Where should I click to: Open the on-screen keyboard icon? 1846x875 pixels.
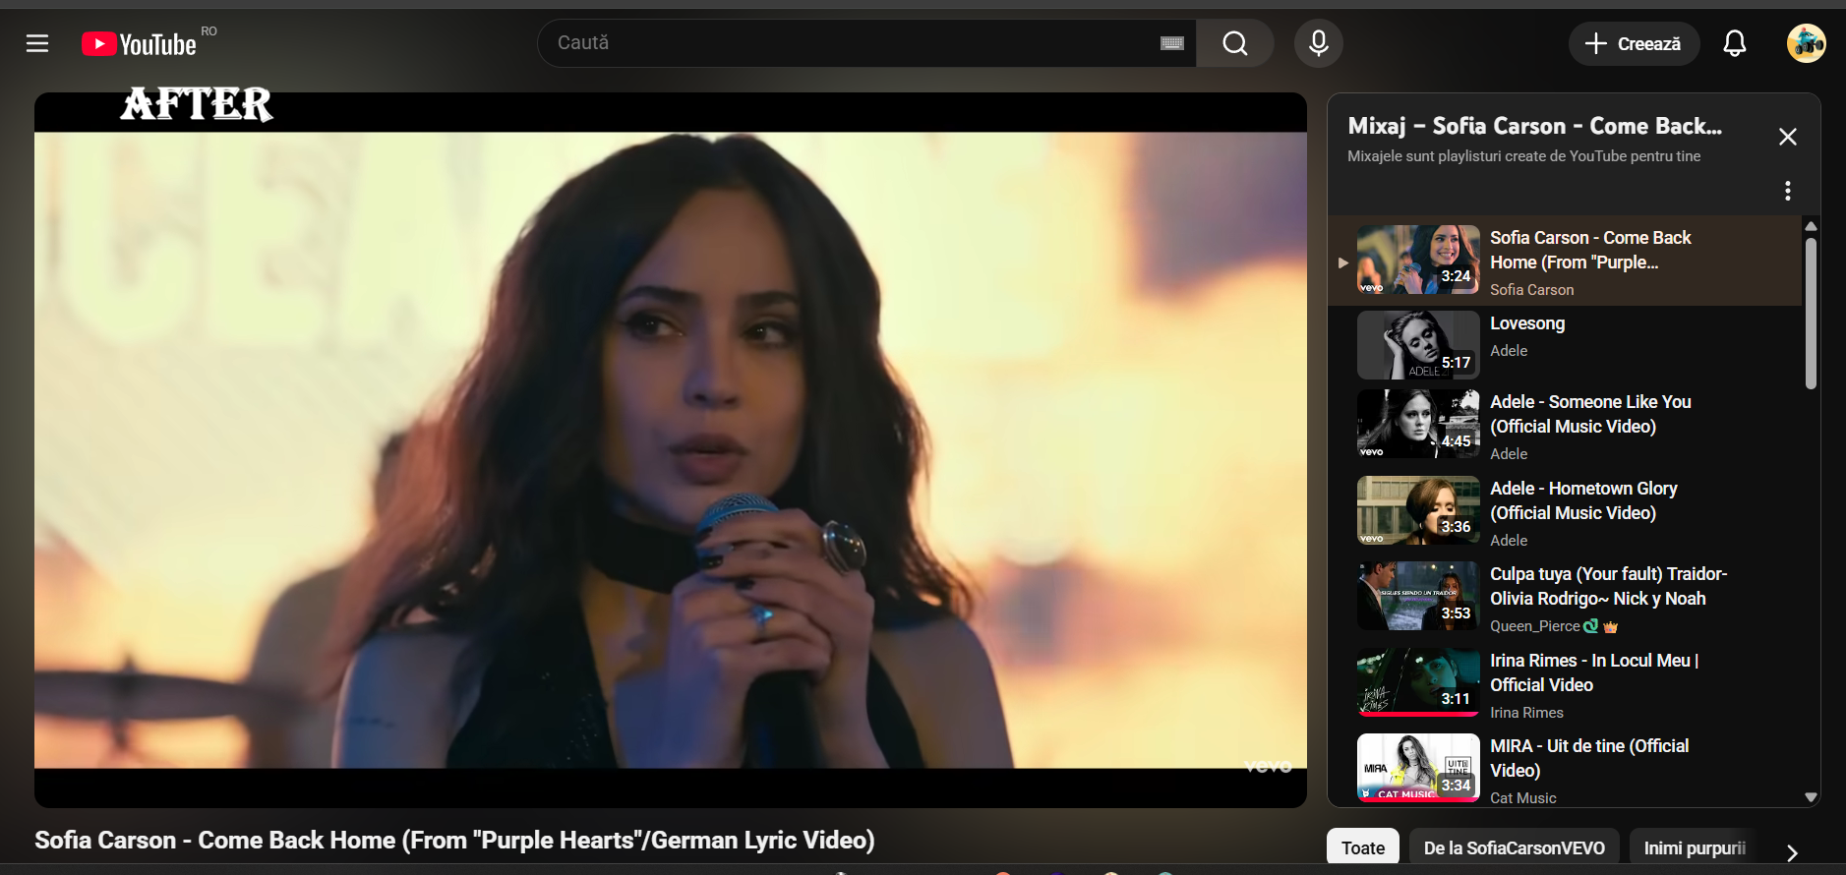pos(1172,43)
